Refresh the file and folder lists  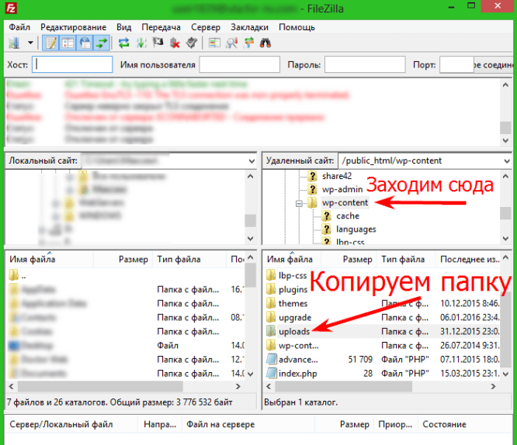tap(124, 43)
